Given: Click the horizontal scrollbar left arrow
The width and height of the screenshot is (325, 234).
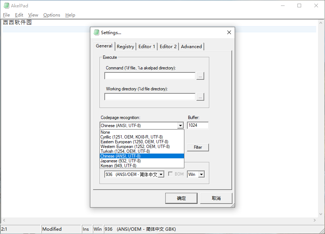Looking at the screenshot, I should coord(4,220).
